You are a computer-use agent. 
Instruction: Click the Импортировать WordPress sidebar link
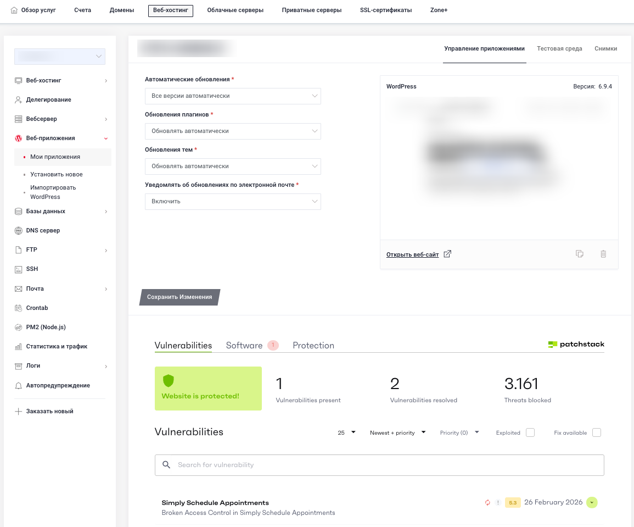click(53, 192)
